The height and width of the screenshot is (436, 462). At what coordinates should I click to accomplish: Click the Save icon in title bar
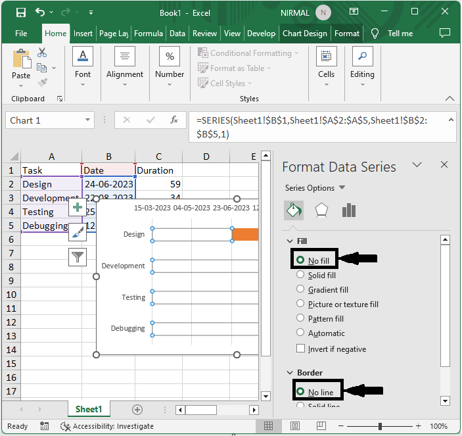pos(21,12)
